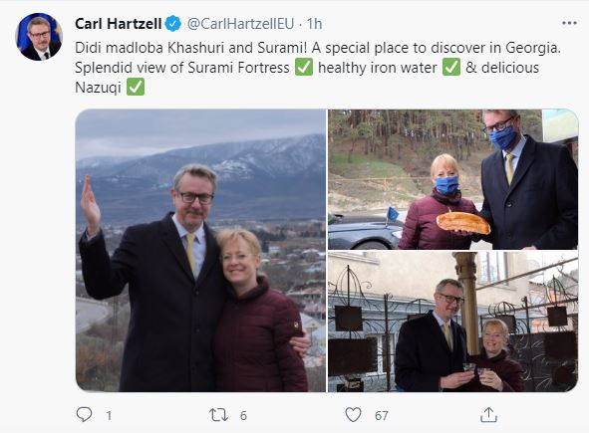Viewport: 589px width, 433px height.
Task: Click the reply count 1
Action: click(109, 415)
